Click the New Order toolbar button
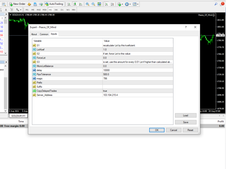 tap(17, 4)
